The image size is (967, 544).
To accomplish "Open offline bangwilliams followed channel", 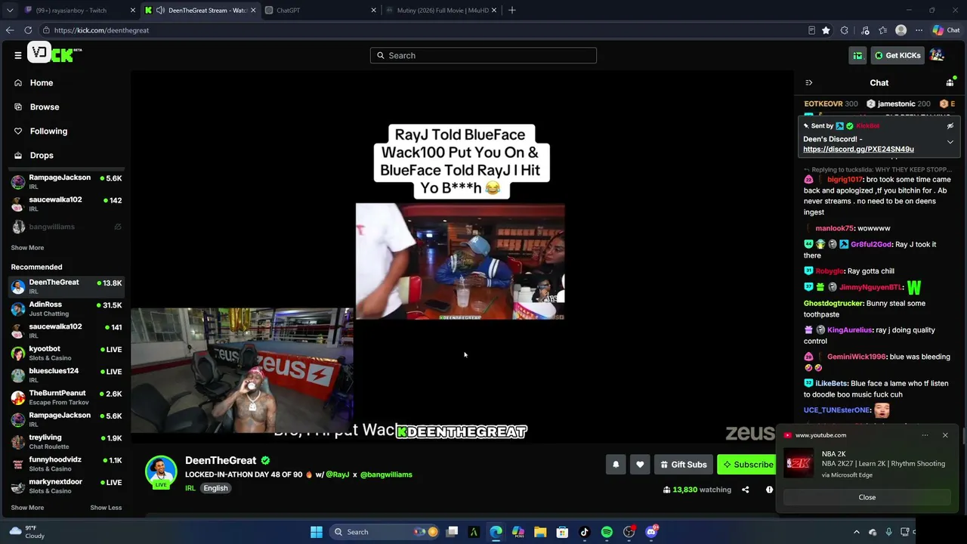I will click(66, 227).
